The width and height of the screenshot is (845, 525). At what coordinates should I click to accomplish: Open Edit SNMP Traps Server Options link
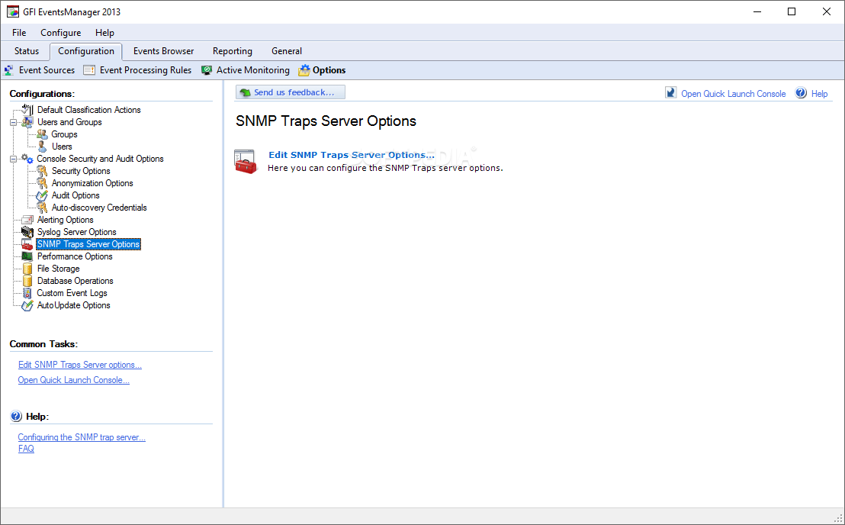[x=352, y=155]
